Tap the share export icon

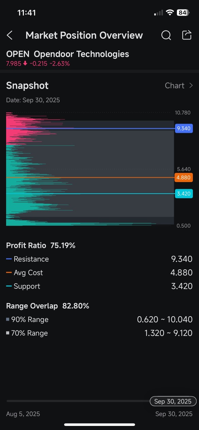[x=187, y=35]
